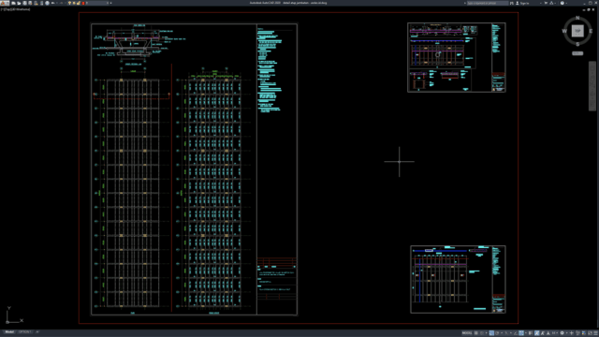Viewport: 599px width, 337px height.
Task: Expand the Quick Access toolbar customize arrow
Action: pyautogui.click(x=110, y=3)
